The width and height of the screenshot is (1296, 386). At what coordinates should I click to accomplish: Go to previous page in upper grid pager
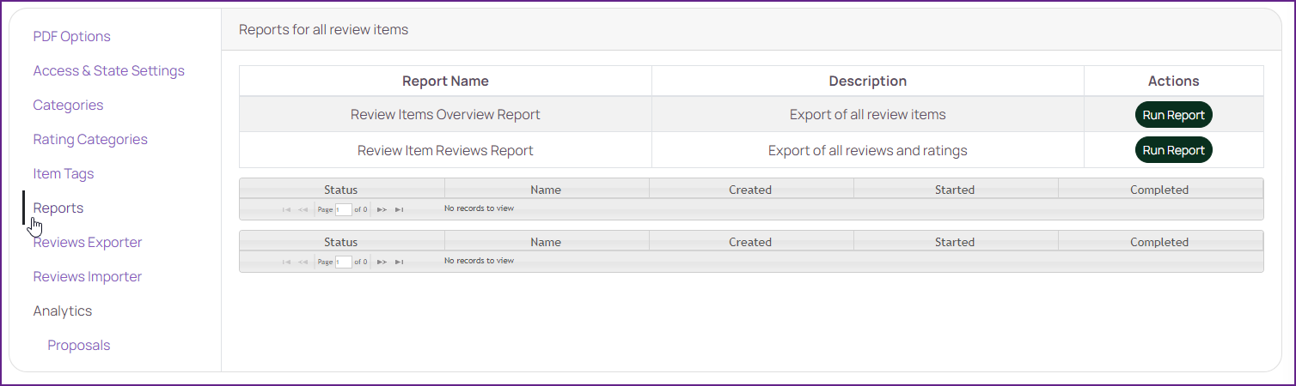click(x=303, y=209)
